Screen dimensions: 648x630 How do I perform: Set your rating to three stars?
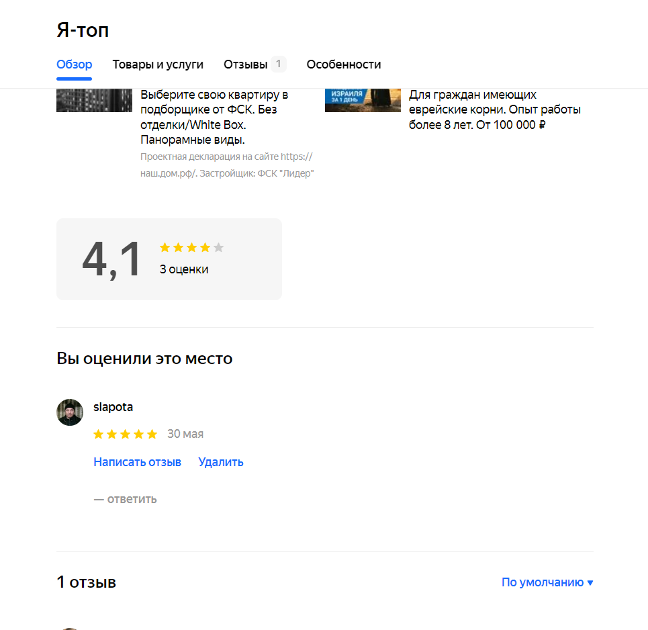[125, 434]
